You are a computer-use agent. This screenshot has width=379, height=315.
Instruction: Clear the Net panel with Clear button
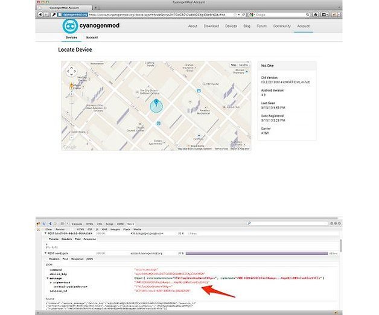(x=49, y=229)
